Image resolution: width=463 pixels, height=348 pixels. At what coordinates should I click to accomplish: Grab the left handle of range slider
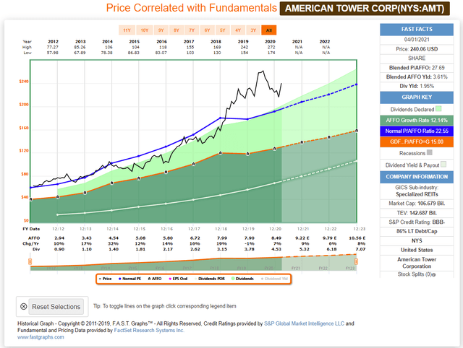point(30,261)
